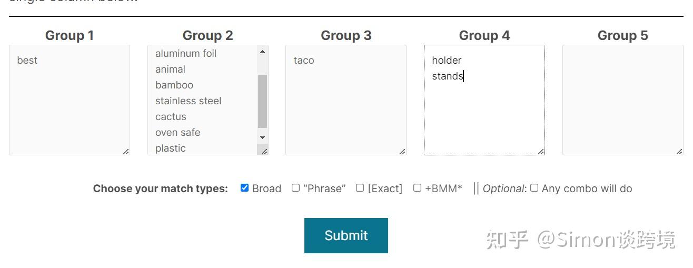The width and height of the screenshot is (693, 268).
Task: Click the Group 5 resize handle
Action: [x=679, y=152]
